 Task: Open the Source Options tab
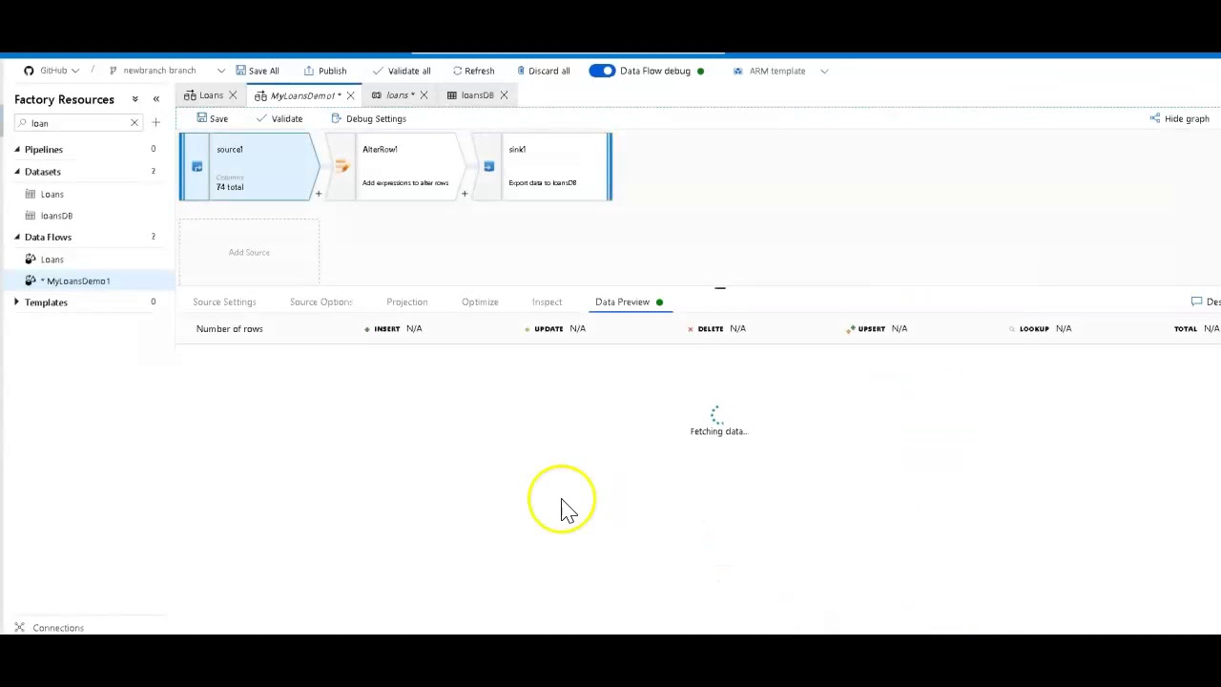point(321,302)
